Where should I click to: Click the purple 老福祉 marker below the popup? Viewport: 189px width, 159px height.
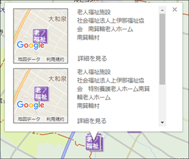[94, 143]
